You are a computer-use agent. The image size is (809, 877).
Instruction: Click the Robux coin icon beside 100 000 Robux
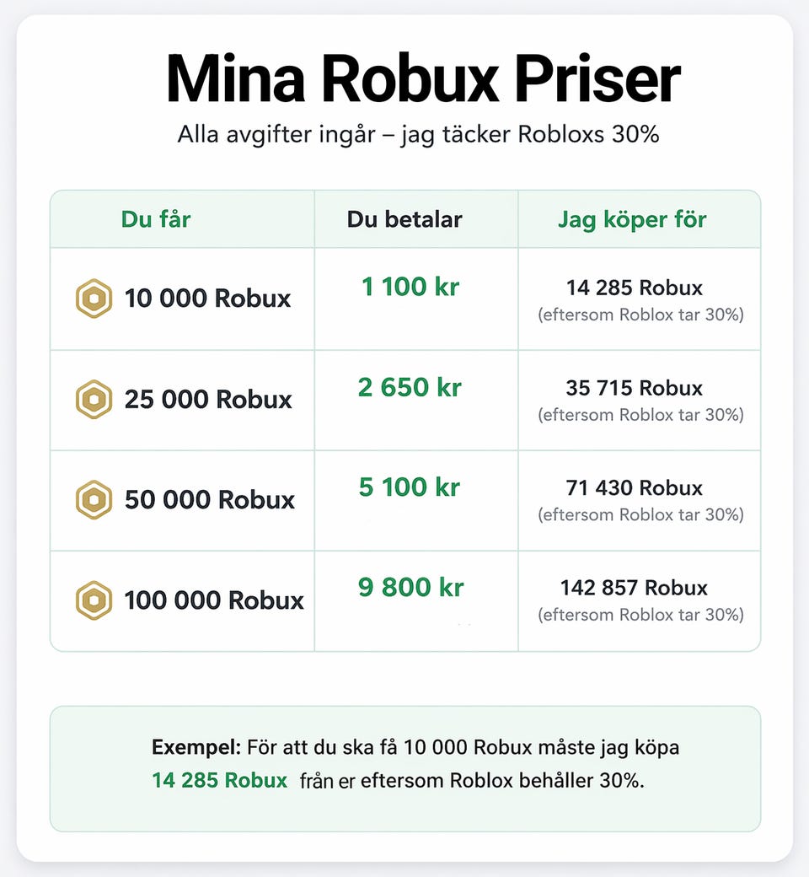tap(94, 600)
